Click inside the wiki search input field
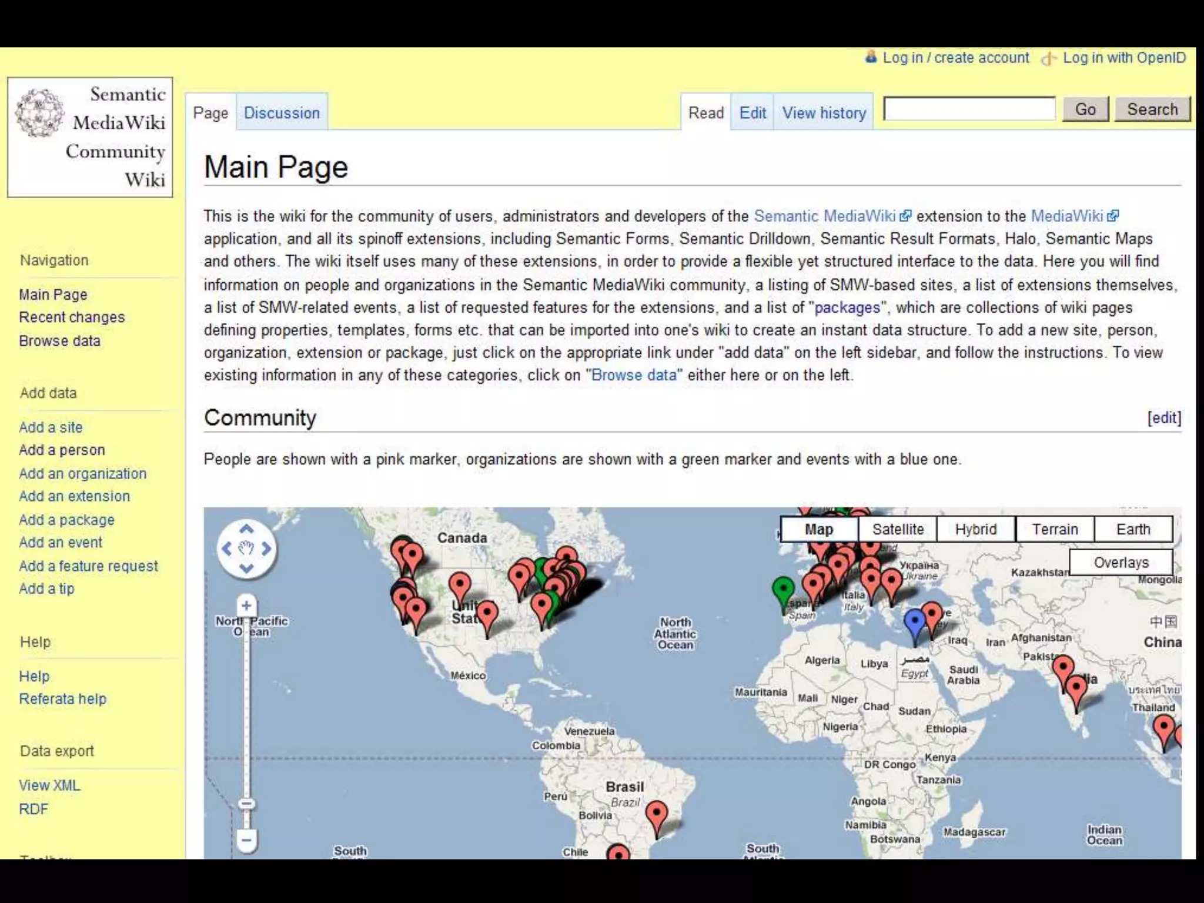 [969, 109]
